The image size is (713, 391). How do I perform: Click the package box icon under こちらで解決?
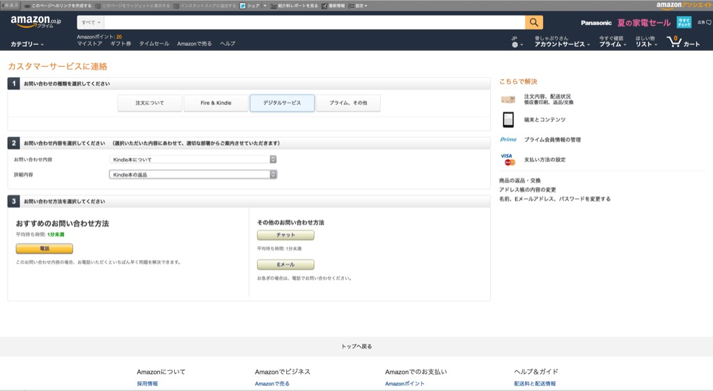tap(508, 99)
